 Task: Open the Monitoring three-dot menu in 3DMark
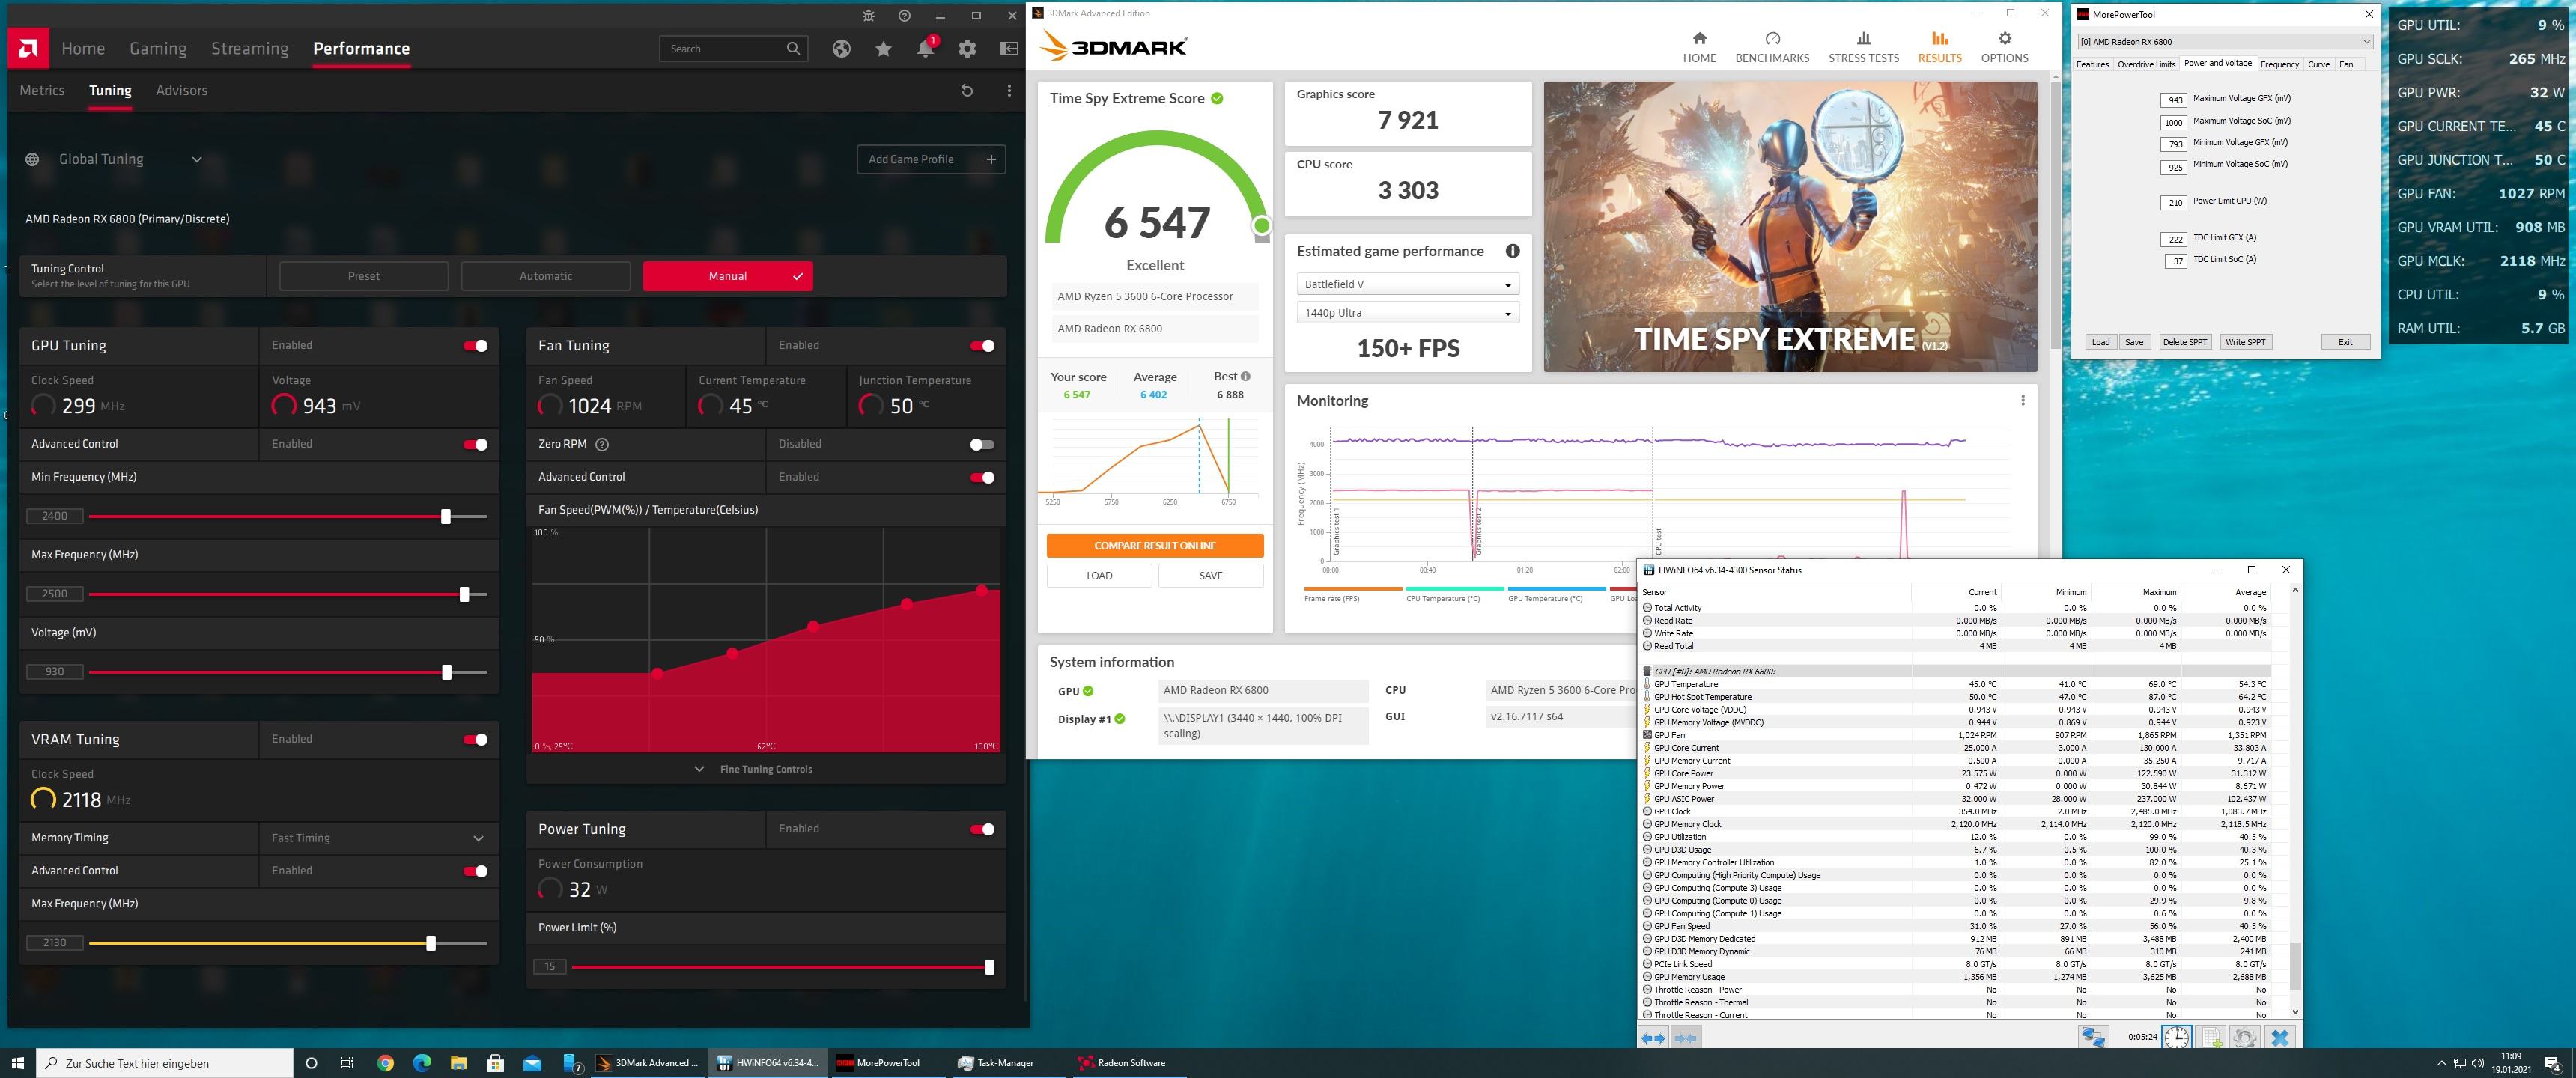[x=2023, y=400]
